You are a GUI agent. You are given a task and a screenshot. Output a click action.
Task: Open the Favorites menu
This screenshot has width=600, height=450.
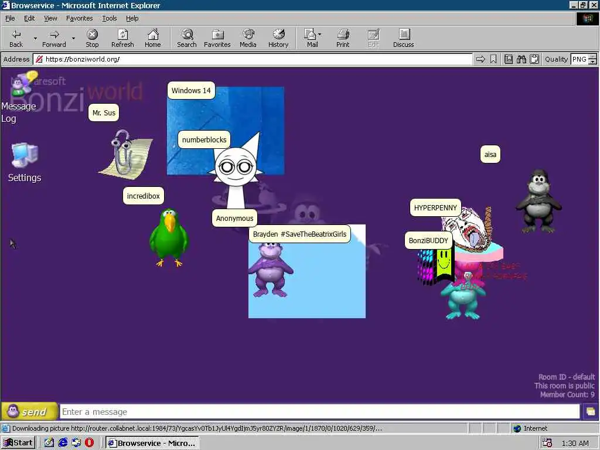pos(79,18)
